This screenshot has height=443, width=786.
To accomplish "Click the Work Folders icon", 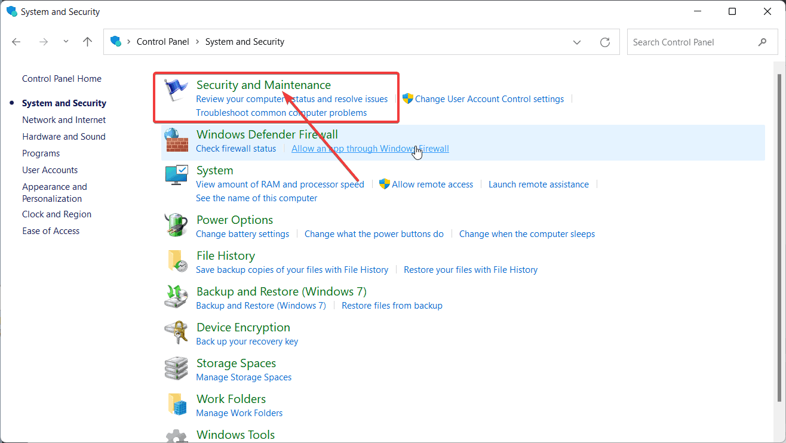I will point(176,405).
